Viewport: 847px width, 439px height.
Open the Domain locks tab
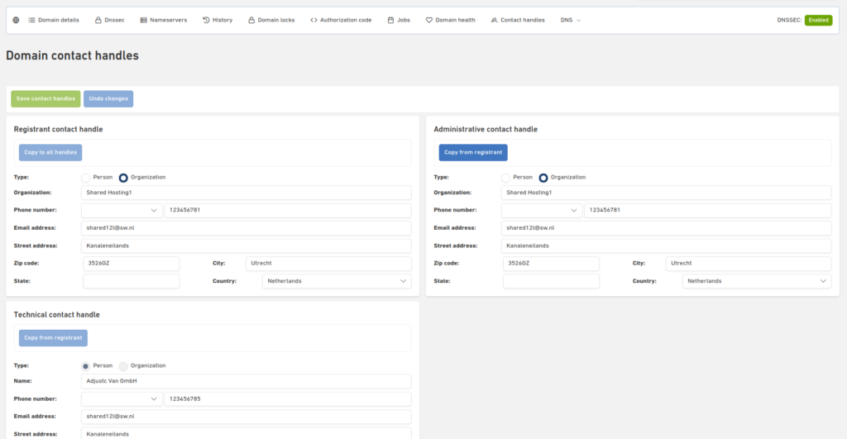point(271,20)
